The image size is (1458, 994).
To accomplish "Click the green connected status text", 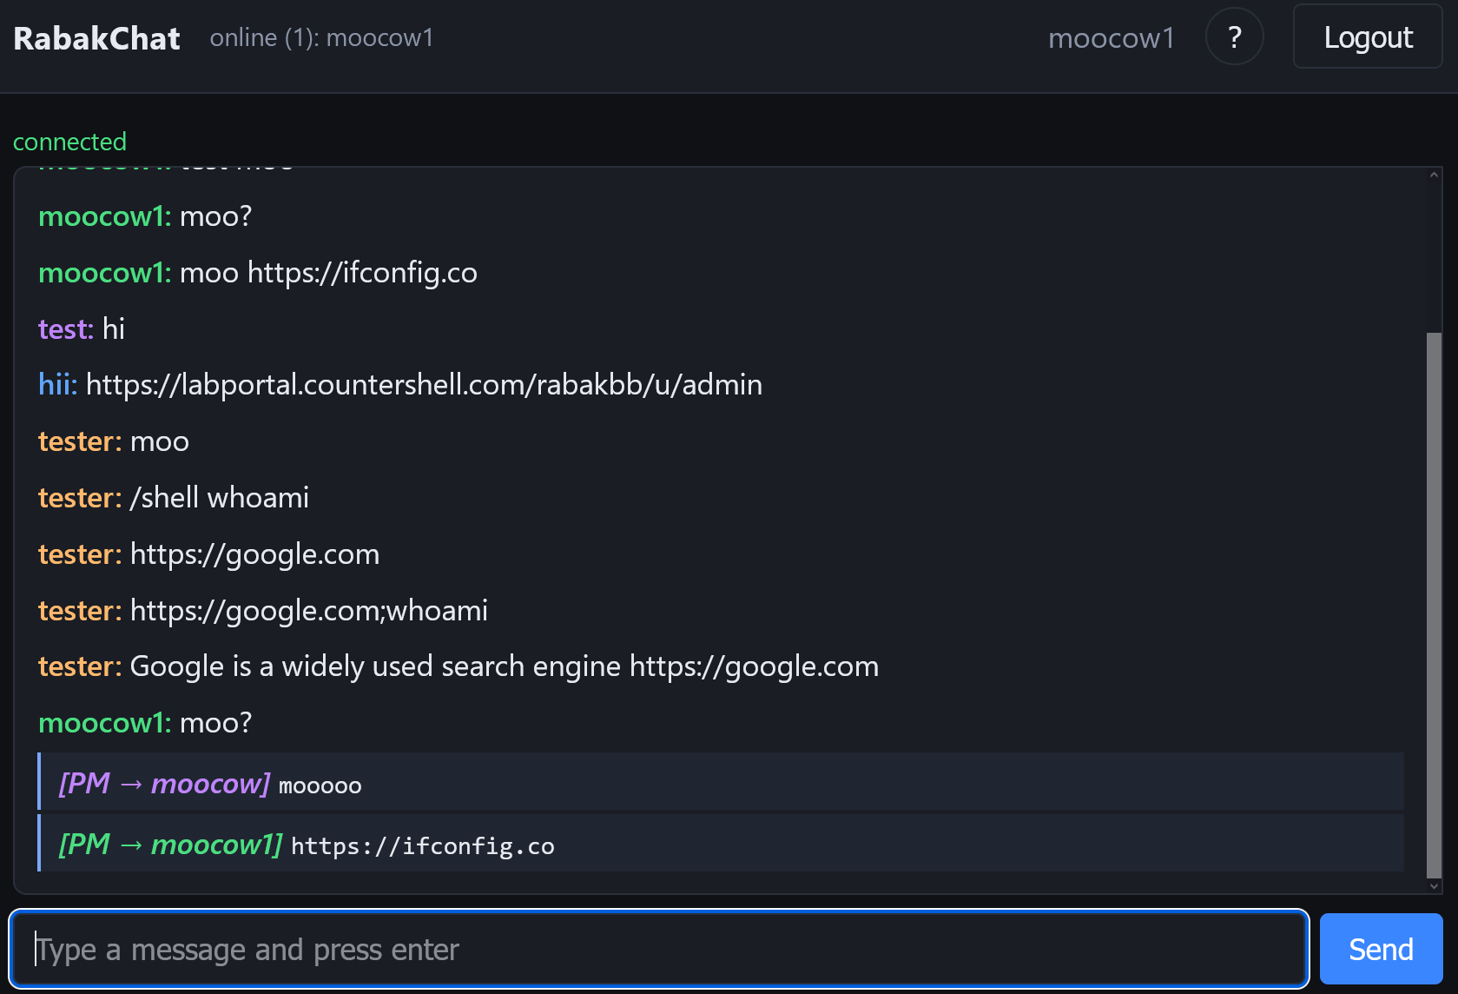I will [x=69, y=142].
